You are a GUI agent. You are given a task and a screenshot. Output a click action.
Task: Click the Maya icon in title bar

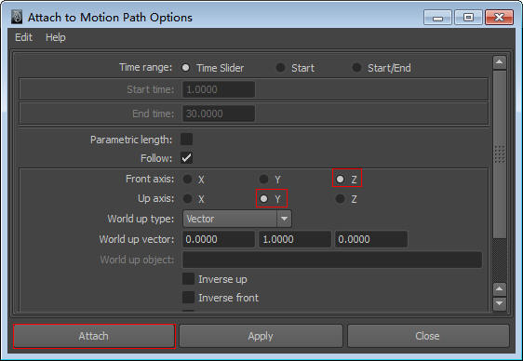tap(17, 17)
